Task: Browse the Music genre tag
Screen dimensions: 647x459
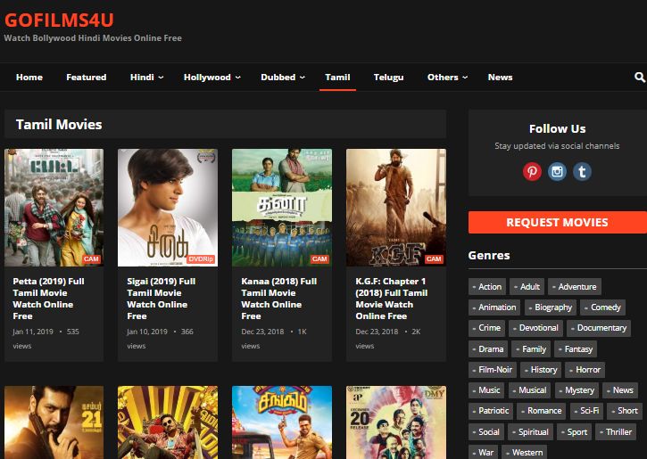Action: point(486,390)
